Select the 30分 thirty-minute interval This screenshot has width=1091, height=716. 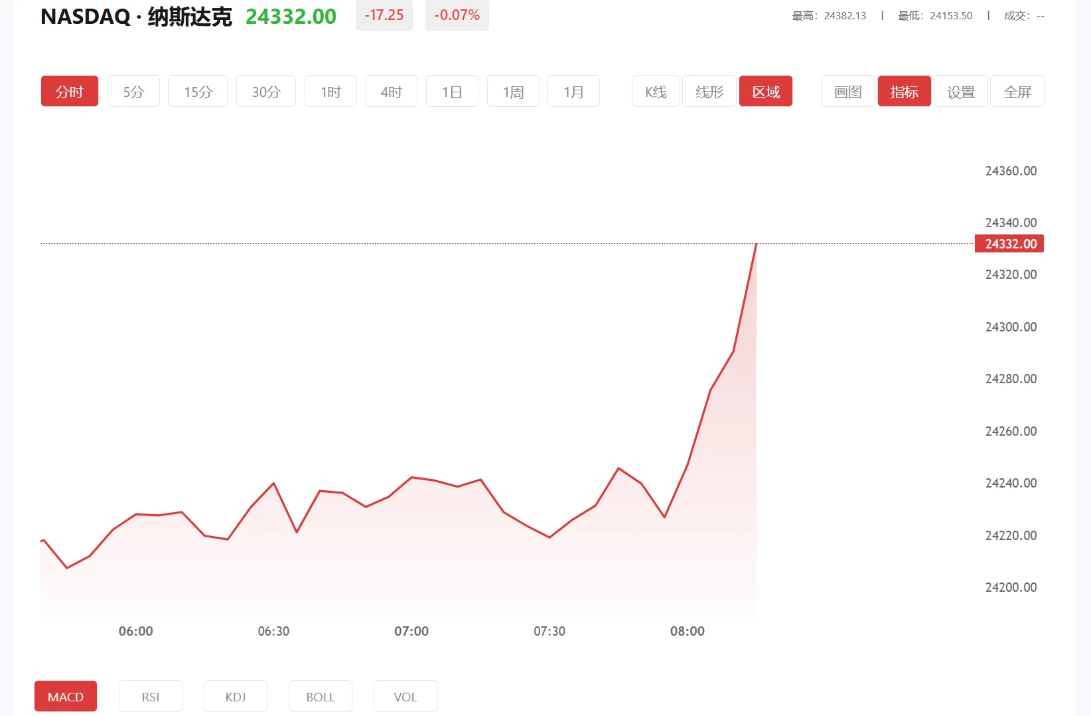tap(265, 91)
